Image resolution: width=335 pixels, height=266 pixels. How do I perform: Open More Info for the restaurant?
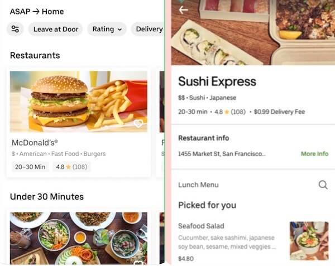(314, 153)
